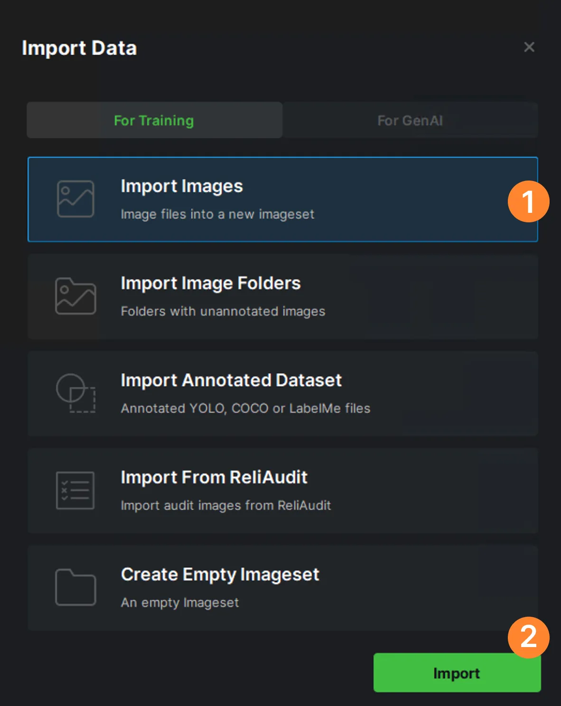Switch to the For Training tab
The image size is (561, 706).
click(x=154, y=120)
